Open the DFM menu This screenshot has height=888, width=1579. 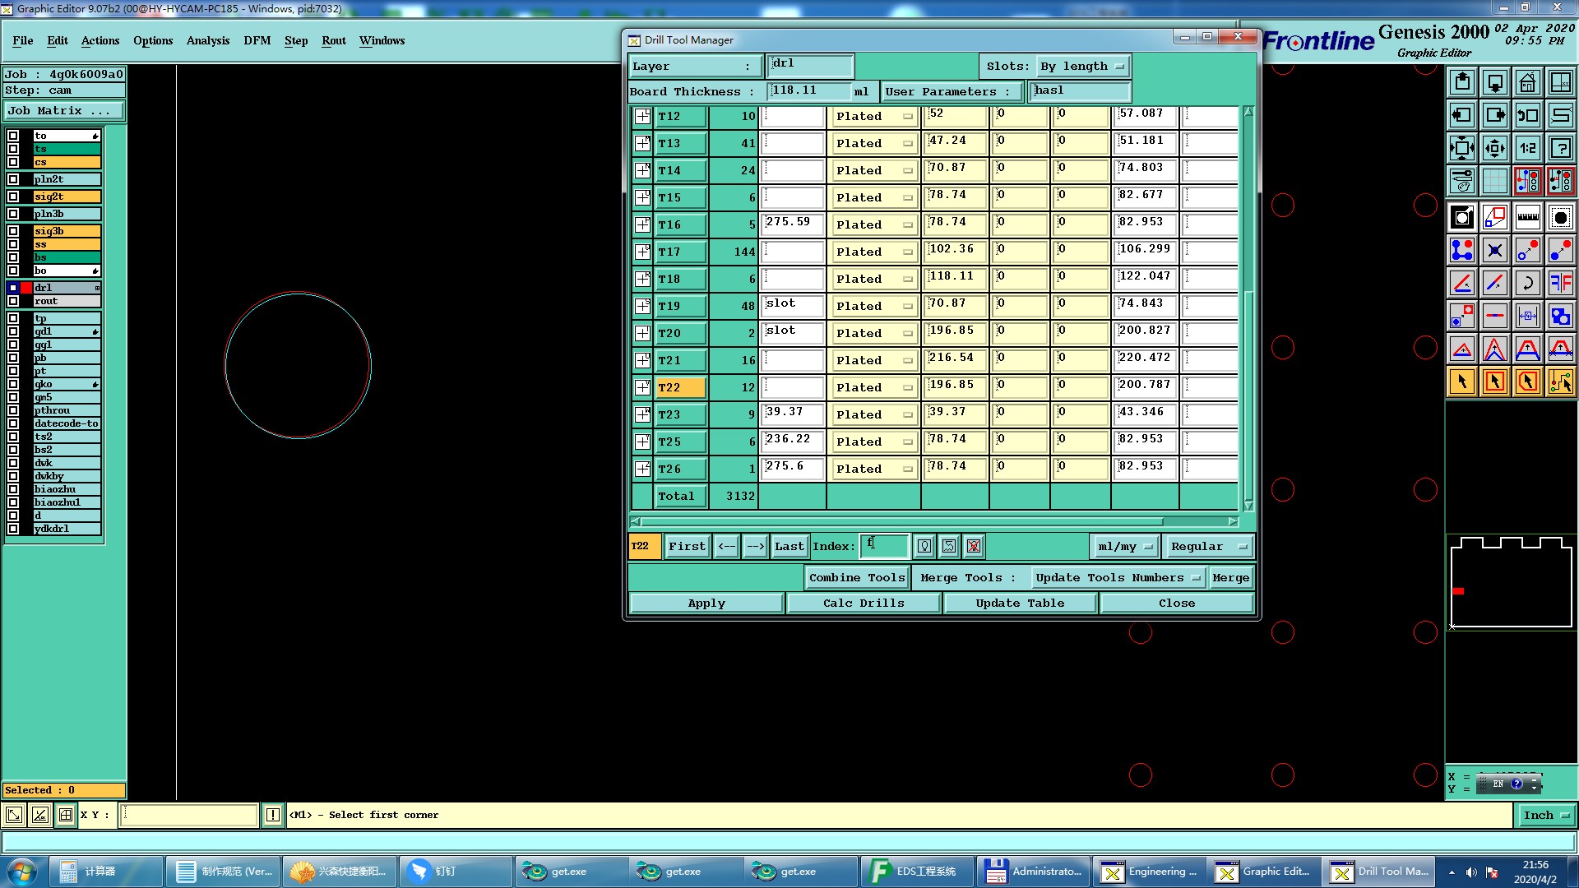coord(257,40)
